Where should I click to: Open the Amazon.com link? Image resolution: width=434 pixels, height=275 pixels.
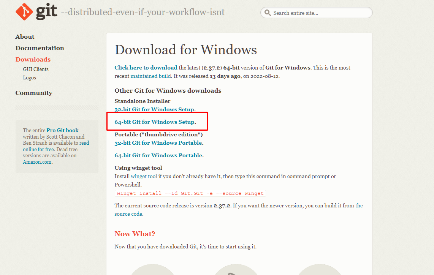pyautogui.click(x=37, y=162)
